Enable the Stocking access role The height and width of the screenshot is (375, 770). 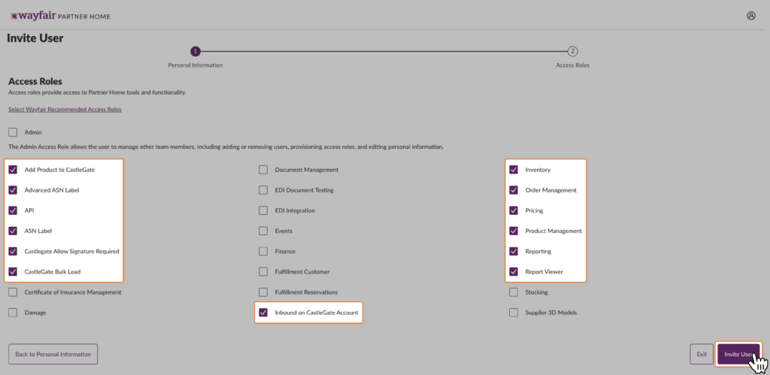(514, 292)
